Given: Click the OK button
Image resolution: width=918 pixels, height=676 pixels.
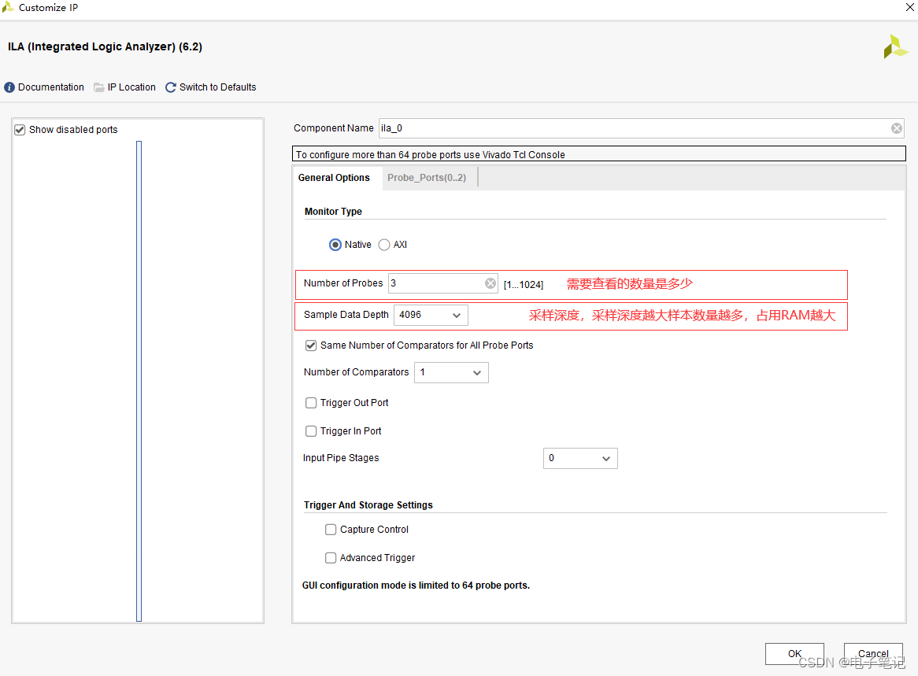Looking at the screenshot, I should [x=794, y=654].
